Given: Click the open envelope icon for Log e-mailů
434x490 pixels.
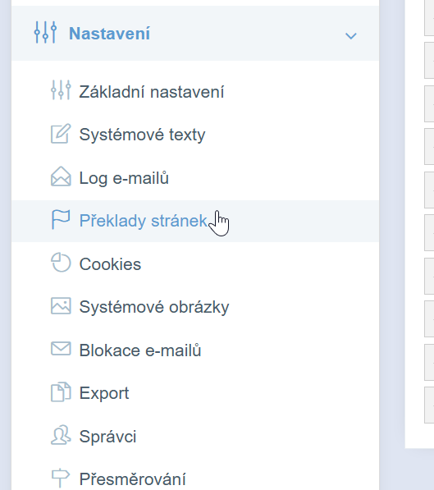Looking at the screenshot, I should pyautogui.click(x=61, y=176).
